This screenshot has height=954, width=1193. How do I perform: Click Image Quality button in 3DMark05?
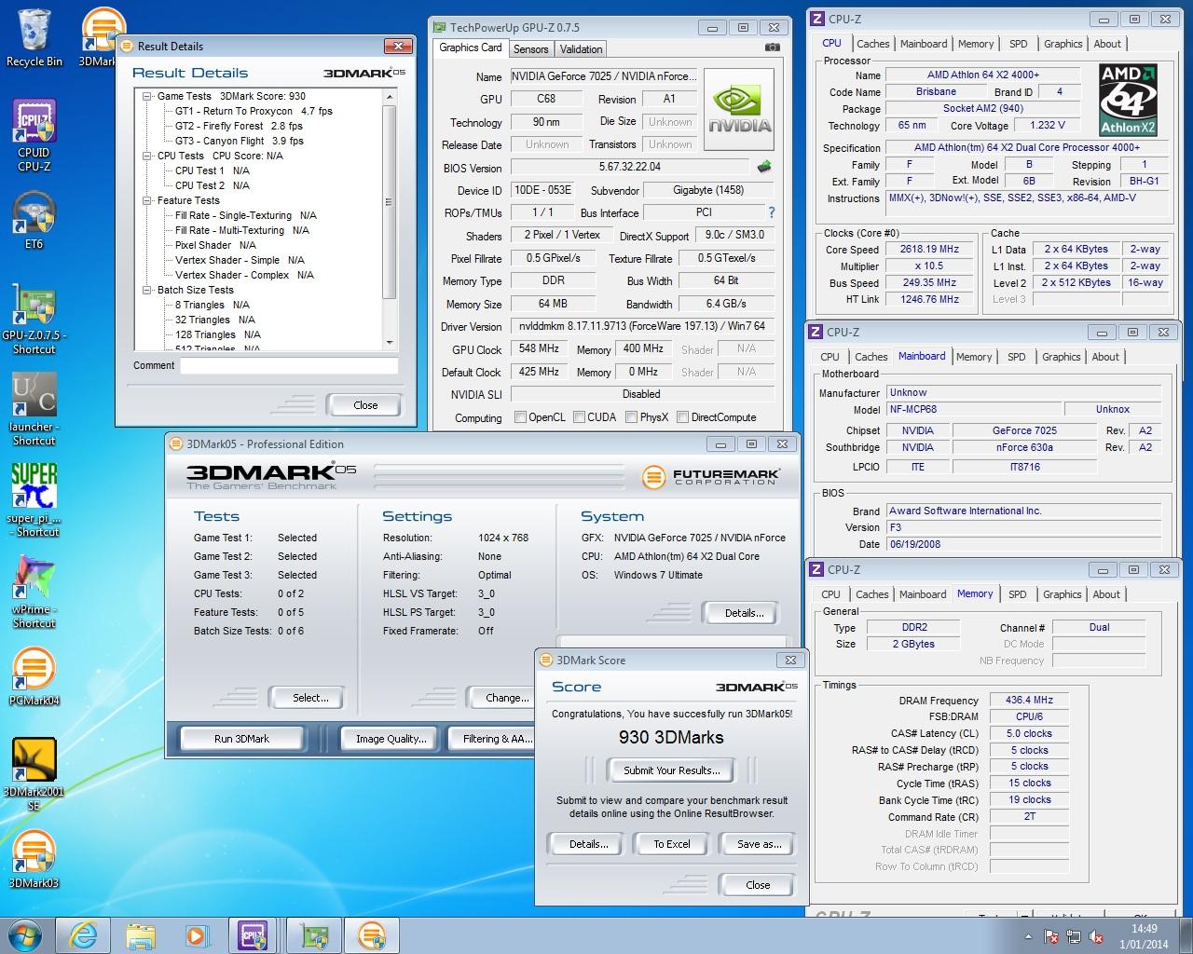[x=391, y=739]
